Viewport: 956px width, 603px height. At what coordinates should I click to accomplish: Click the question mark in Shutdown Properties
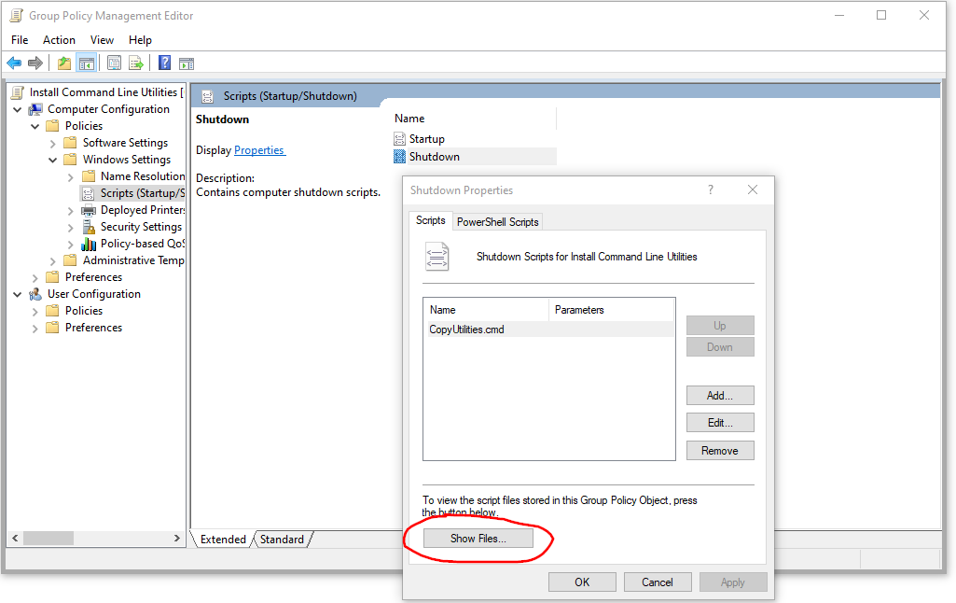click(711, 189)
